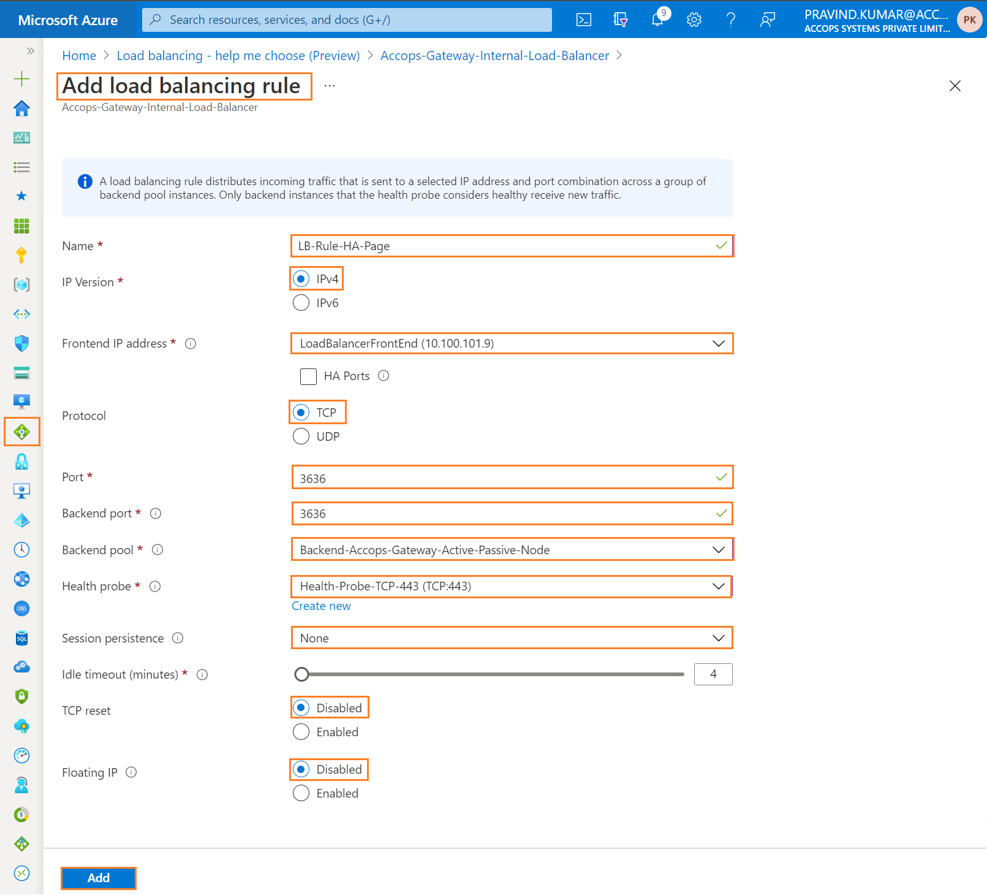Image resolution: width=987 pixels, height=895 pixels.
Task: Click the Add button
Action: pos(99,878)
